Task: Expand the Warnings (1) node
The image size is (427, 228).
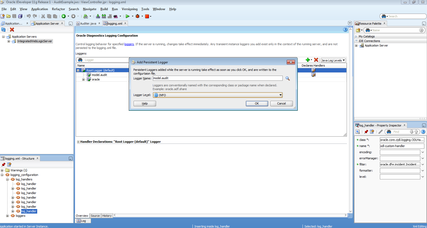Action: (x=2, y=170)
